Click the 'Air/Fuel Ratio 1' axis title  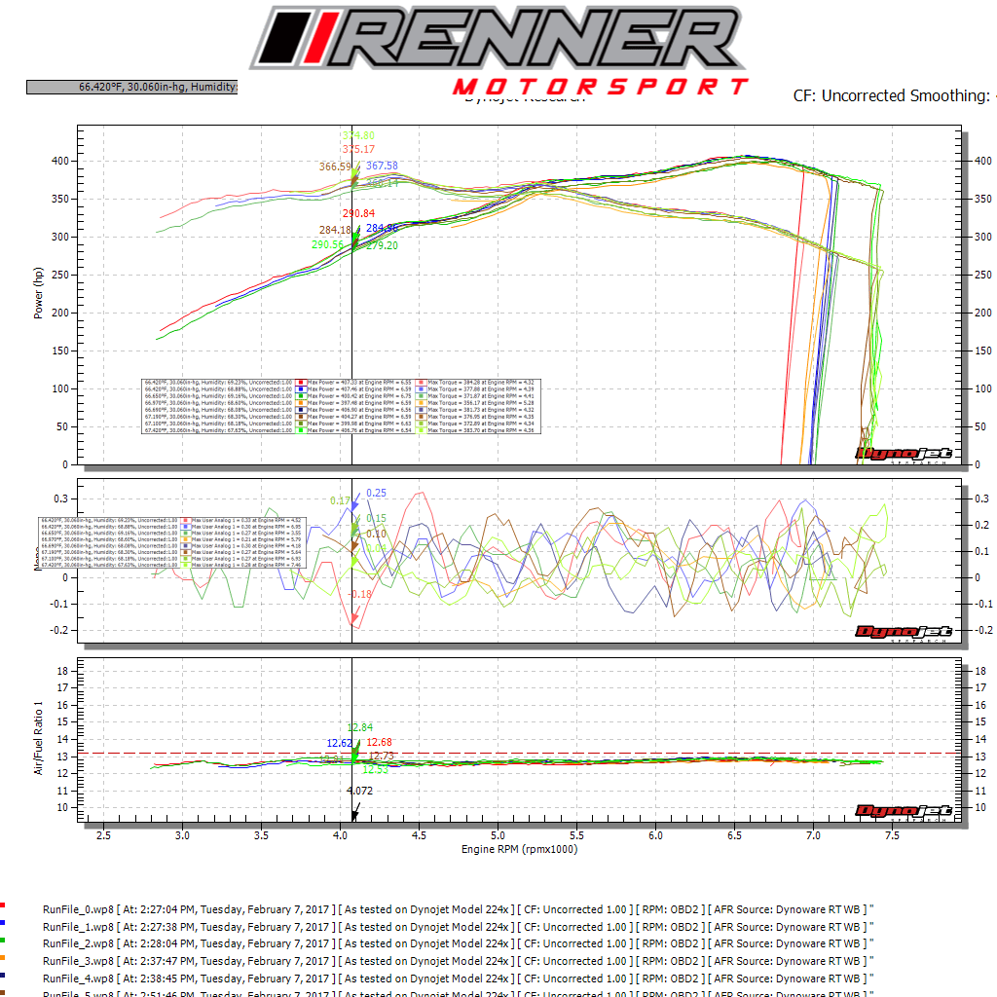[x=38, y=738]
